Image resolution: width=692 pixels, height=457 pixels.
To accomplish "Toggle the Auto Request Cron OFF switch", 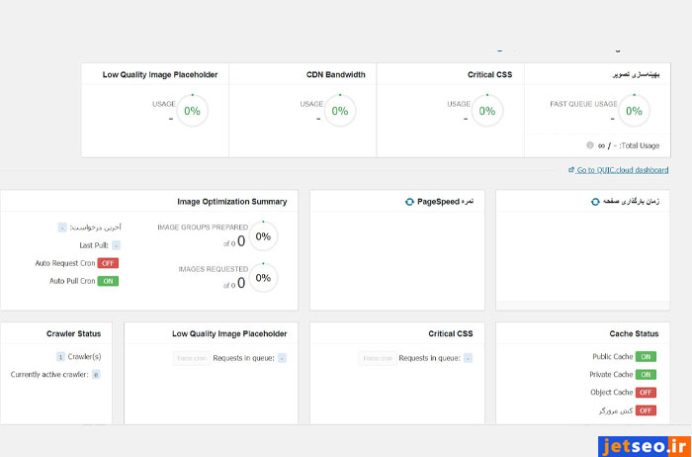I will click(108, 263).
